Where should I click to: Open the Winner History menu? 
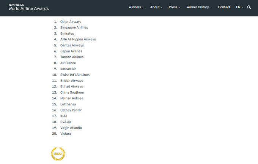(199, 7)
